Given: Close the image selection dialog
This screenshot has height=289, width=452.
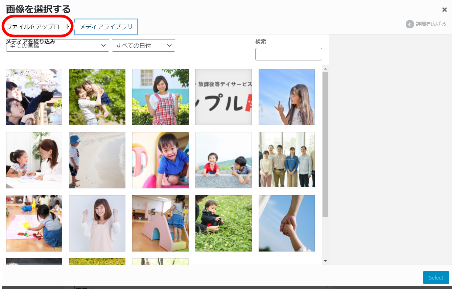Looking at the screenshot, I should pos(444,10).
